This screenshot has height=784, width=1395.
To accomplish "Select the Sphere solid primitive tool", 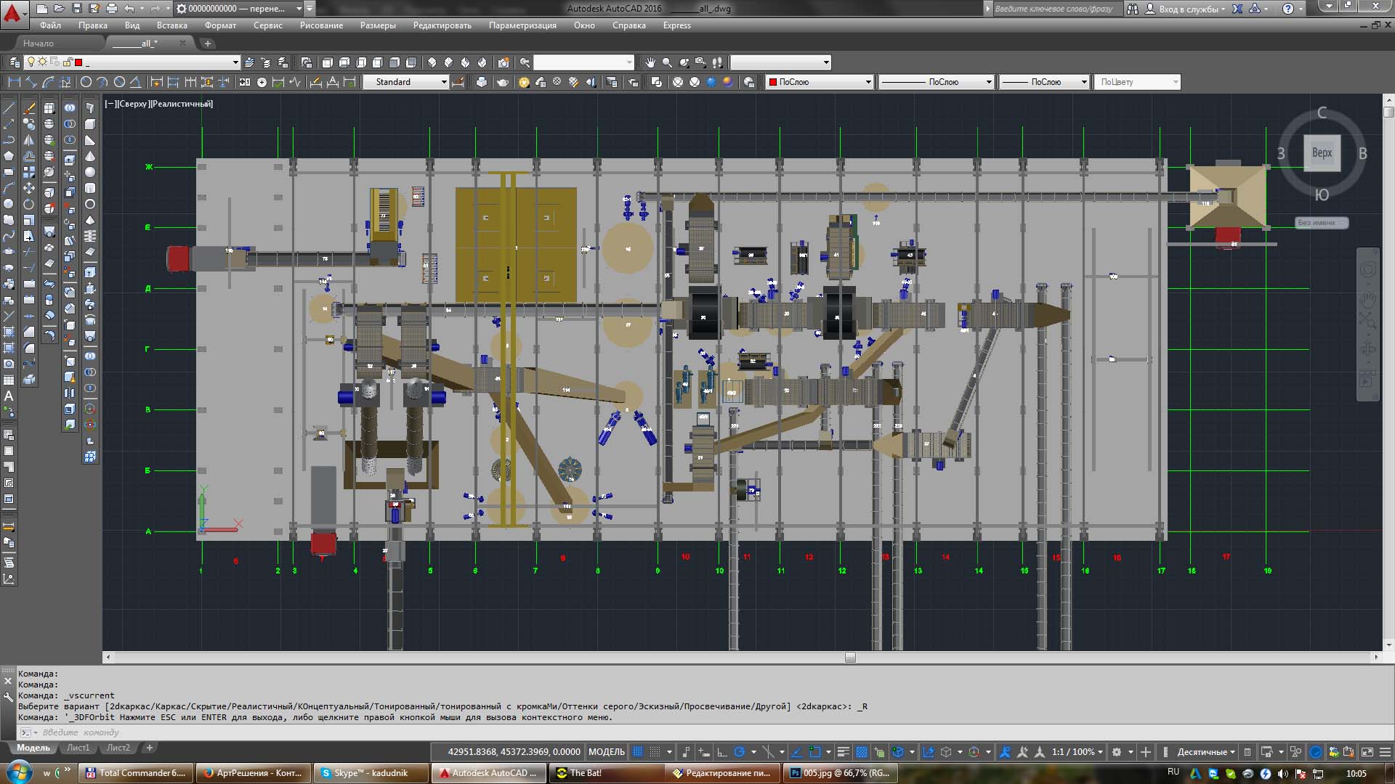I will point(90,172).
